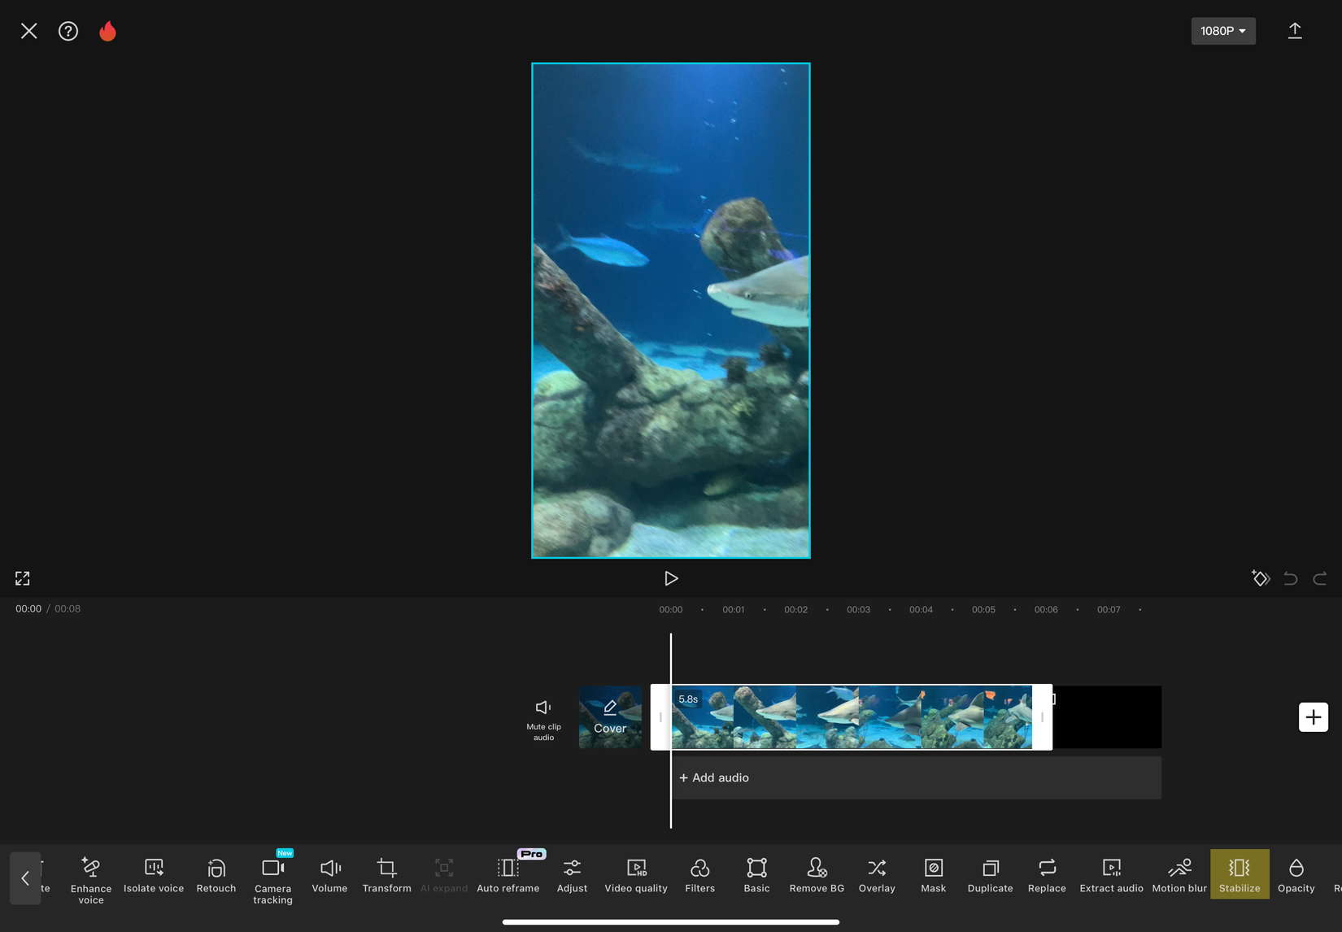Toggle Mute clip audio
1342x932 pixels.
[543, 717]
